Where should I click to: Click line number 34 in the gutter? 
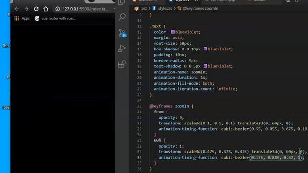pos(139,158)
